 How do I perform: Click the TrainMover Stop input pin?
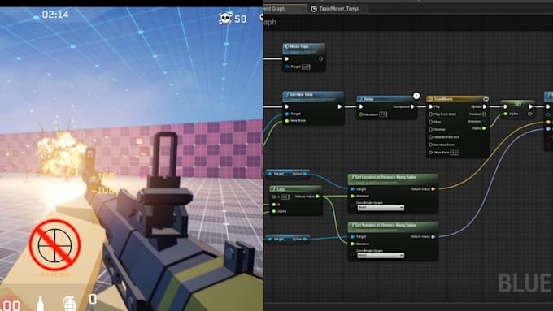431,122
